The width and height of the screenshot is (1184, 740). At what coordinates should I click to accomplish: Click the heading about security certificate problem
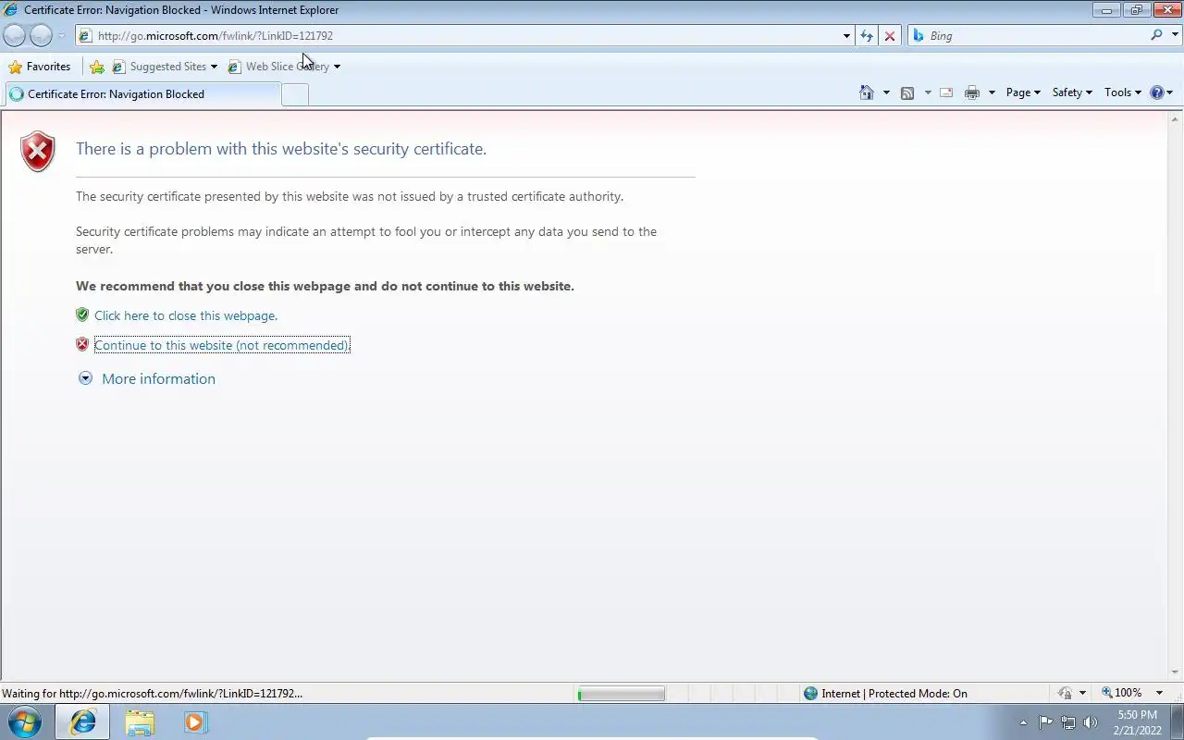[281, 149]
